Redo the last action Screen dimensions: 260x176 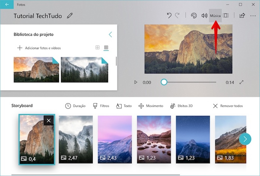tap(177, 16)
